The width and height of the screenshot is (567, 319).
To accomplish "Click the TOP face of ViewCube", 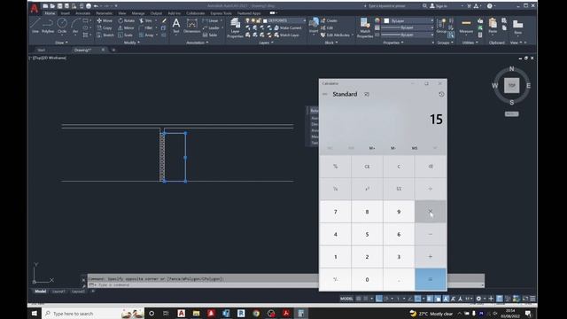I will (512, 85).
